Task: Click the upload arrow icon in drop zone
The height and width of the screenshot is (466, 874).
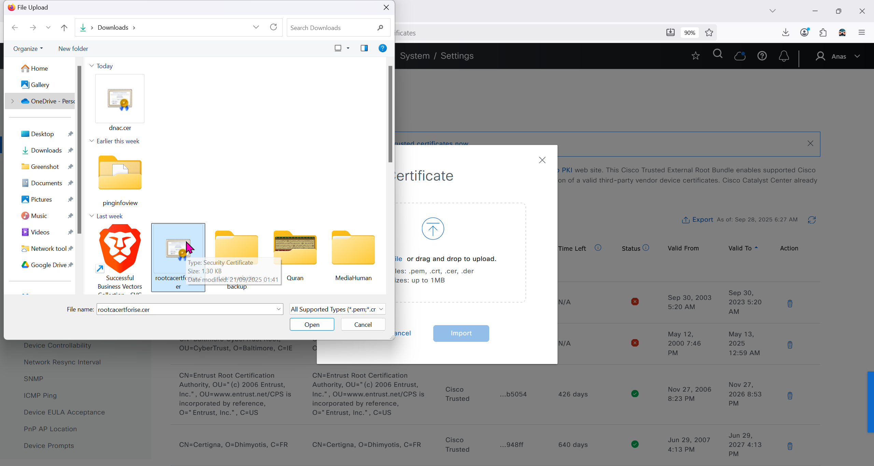Action: pos(433,229)
